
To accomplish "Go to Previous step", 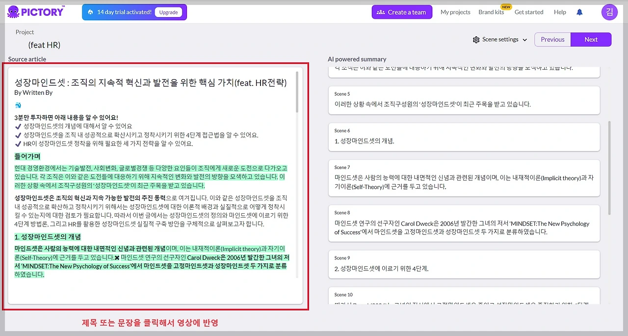I will click(552, 39).
